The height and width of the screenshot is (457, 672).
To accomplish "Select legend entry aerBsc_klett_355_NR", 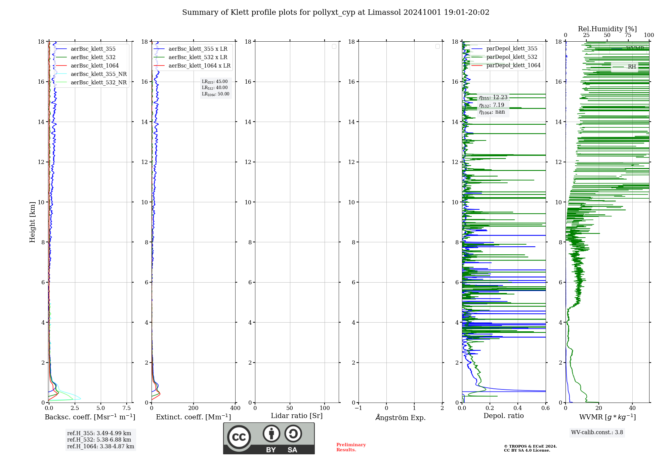I will pos(91,74).
